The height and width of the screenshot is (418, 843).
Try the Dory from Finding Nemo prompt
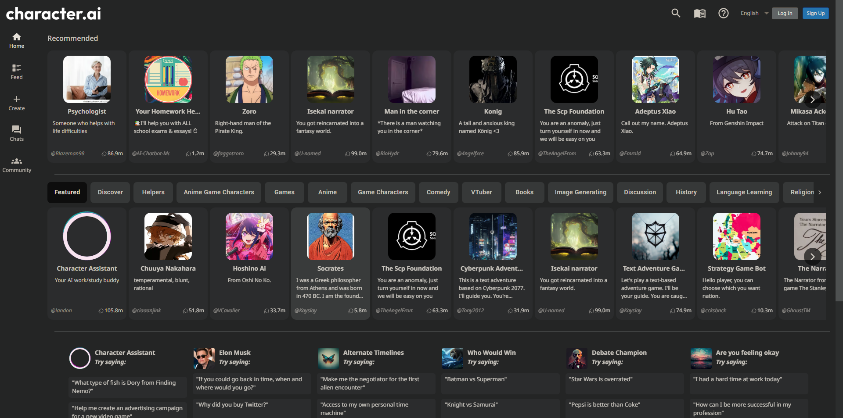(128, 387)
